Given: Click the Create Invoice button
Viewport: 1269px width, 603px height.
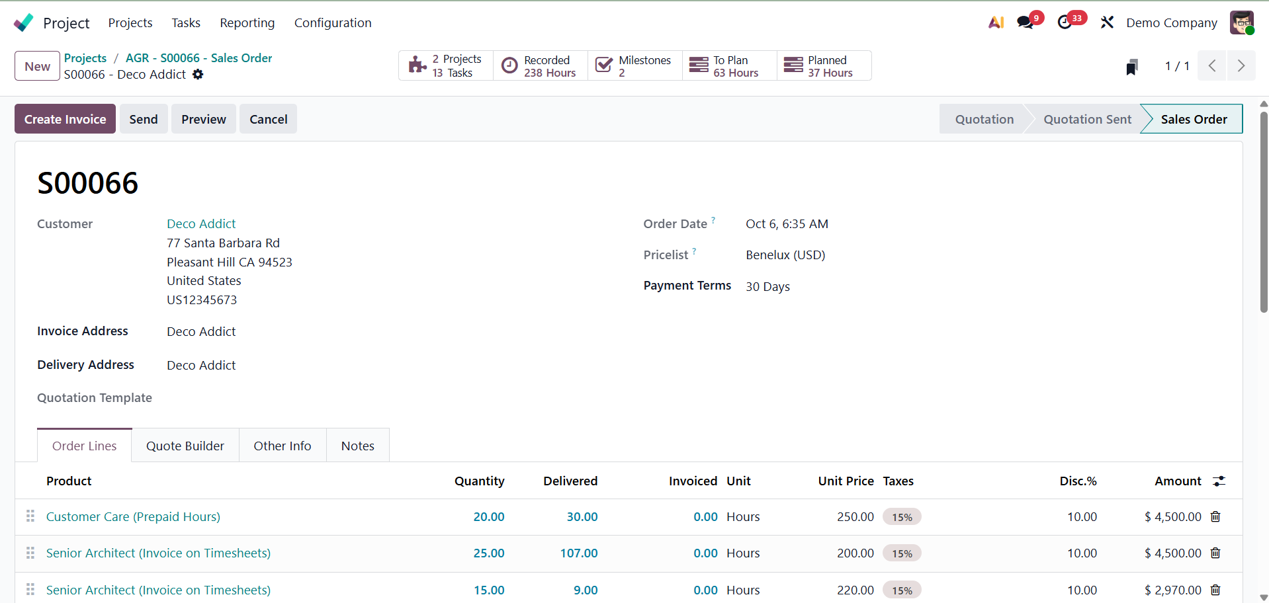Looking at the screenshot, I should tap(65, 119).
